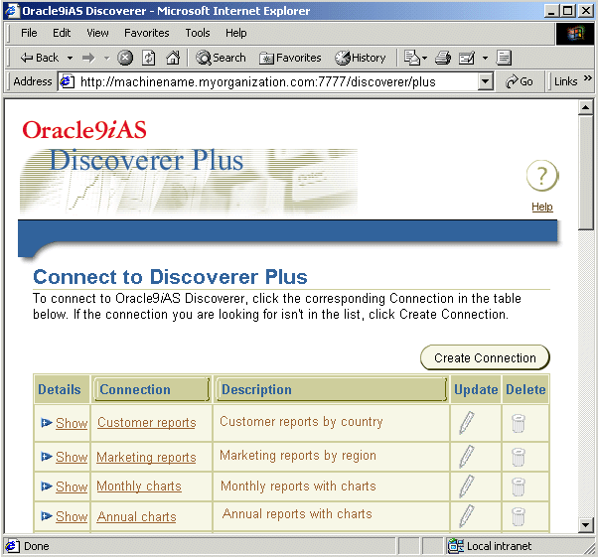Open the Search toolbar button

(221, 58)
